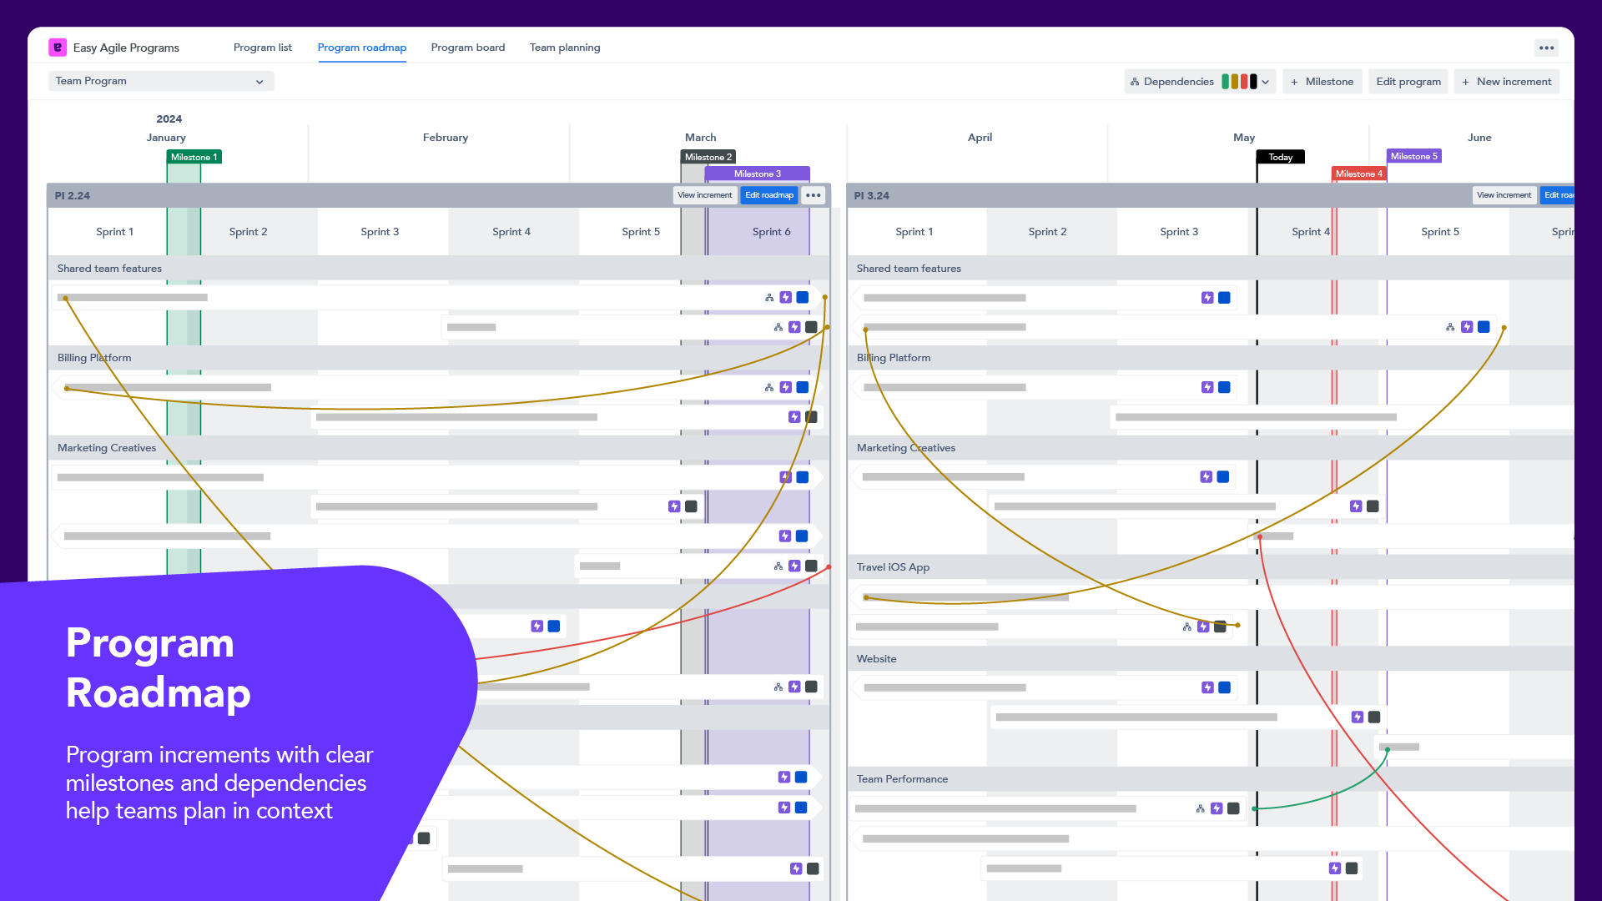This screenshot has height=901, width=1602.
Task: Switch to the Program board tab
Action: 467,48
